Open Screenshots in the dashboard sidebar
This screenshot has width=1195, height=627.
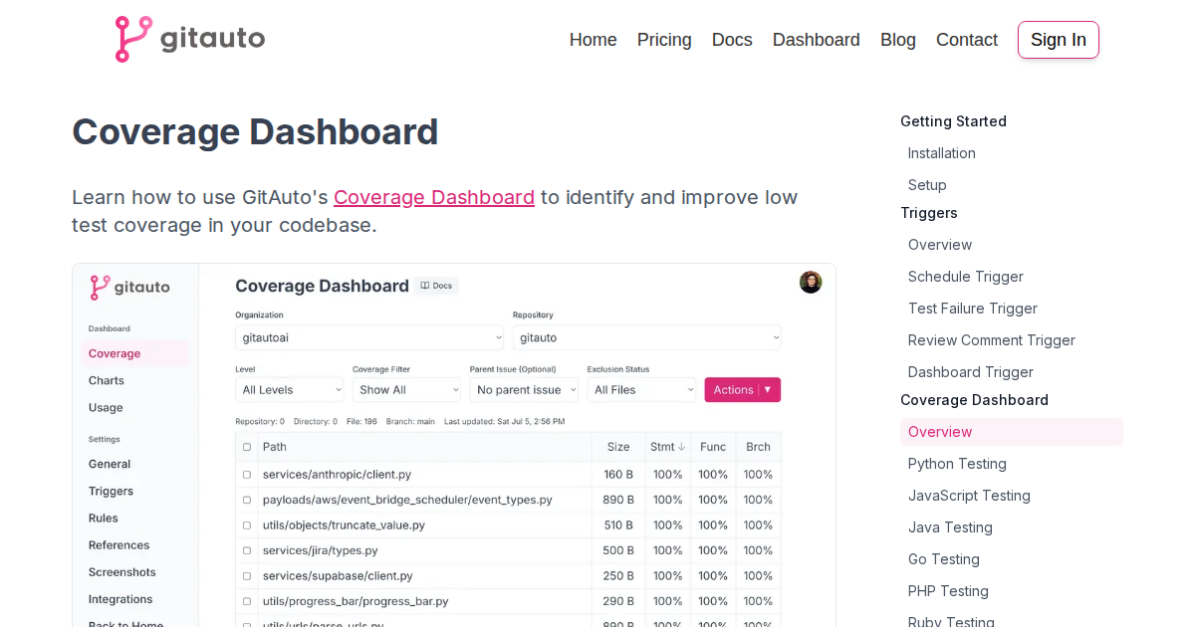click(122, 572)
